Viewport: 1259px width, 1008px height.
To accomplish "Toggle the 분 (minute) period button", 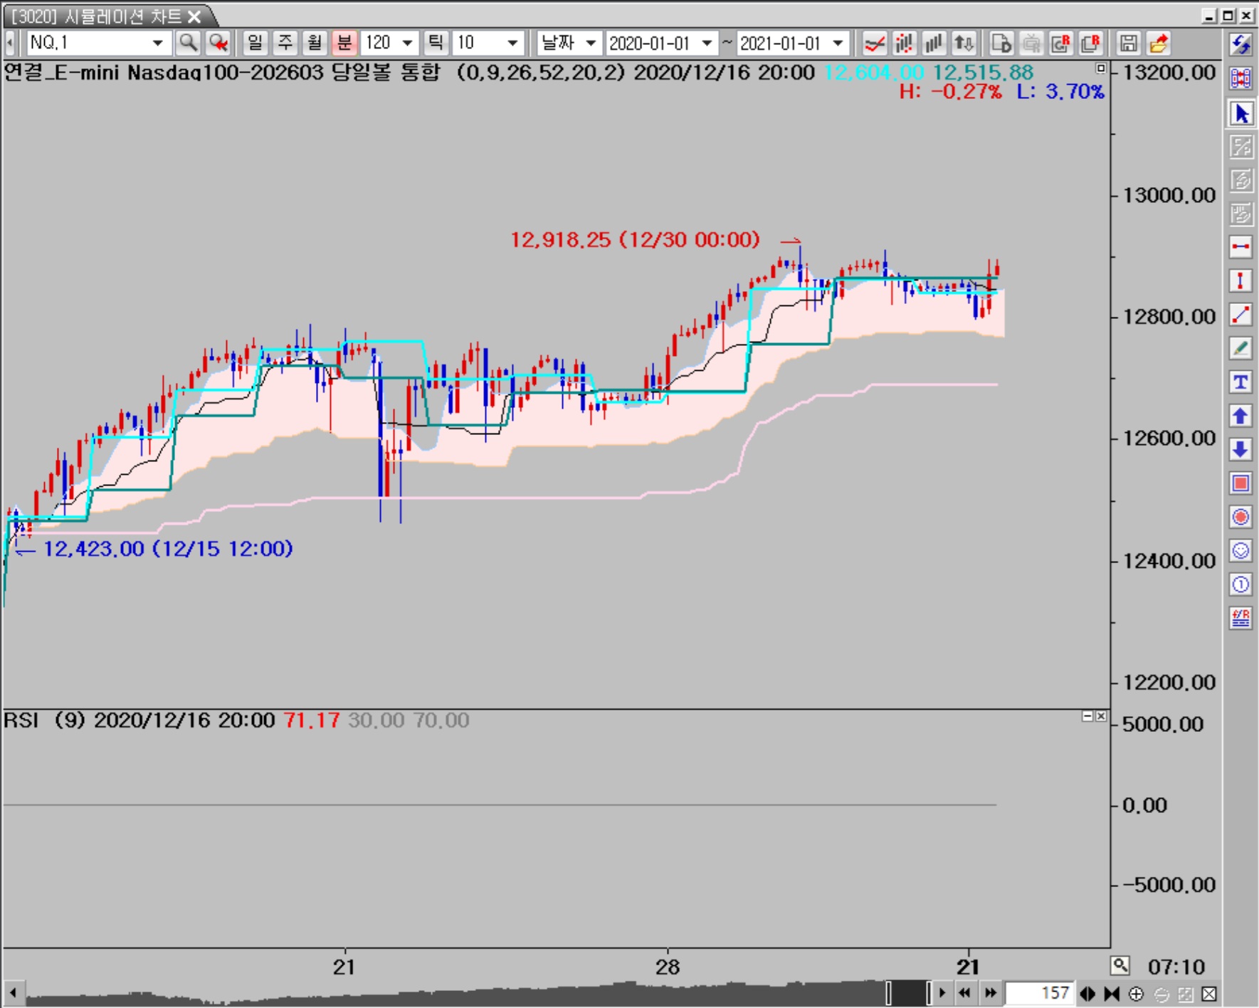I will pos(344,43).
